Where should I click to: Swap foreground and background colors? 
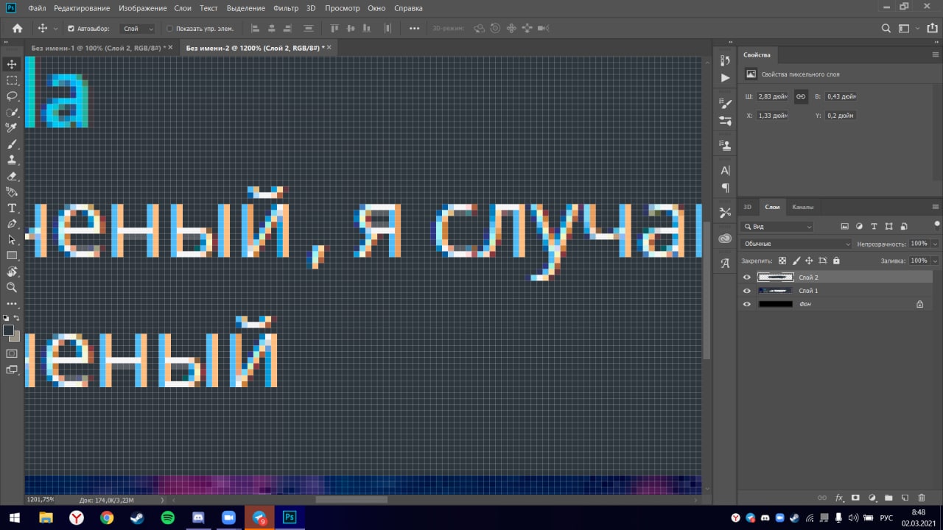17,318
